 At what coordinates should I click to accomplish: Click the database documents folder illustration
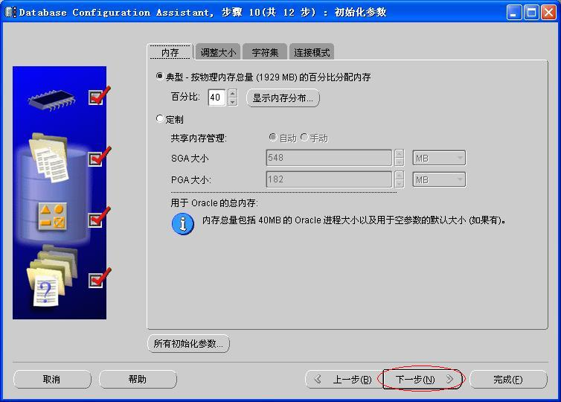(49, 158)
